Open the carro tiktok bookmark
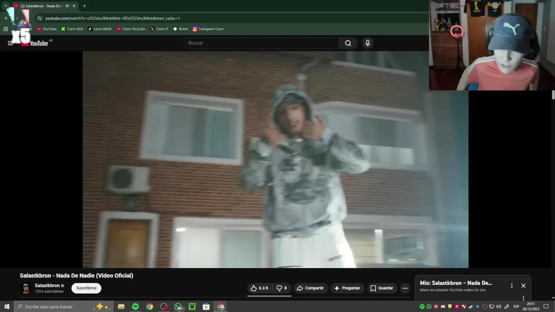 (100, 29)
